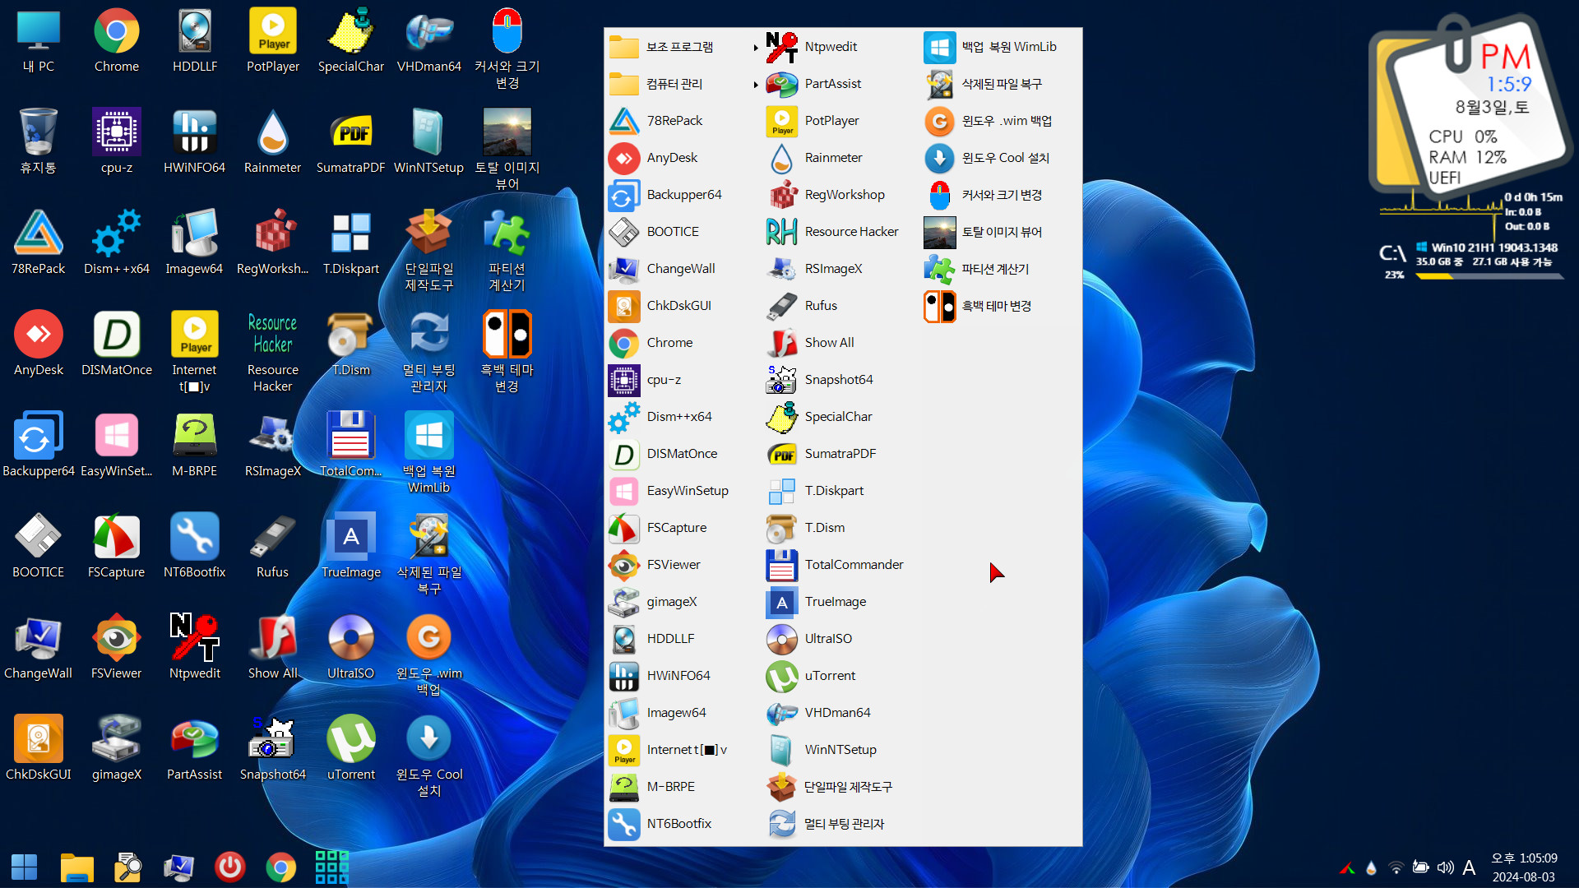Screen dimensions: 1579x888
Task: Open VHDman64 desktop shortcut
Action: 429,41
